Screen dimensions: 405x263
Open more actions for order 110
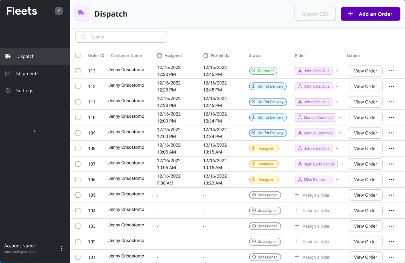[391, 118]
